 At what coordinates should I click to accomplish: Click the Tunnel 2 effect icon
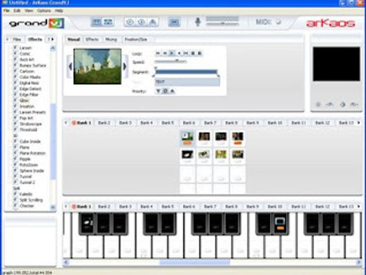pos(15,182)
